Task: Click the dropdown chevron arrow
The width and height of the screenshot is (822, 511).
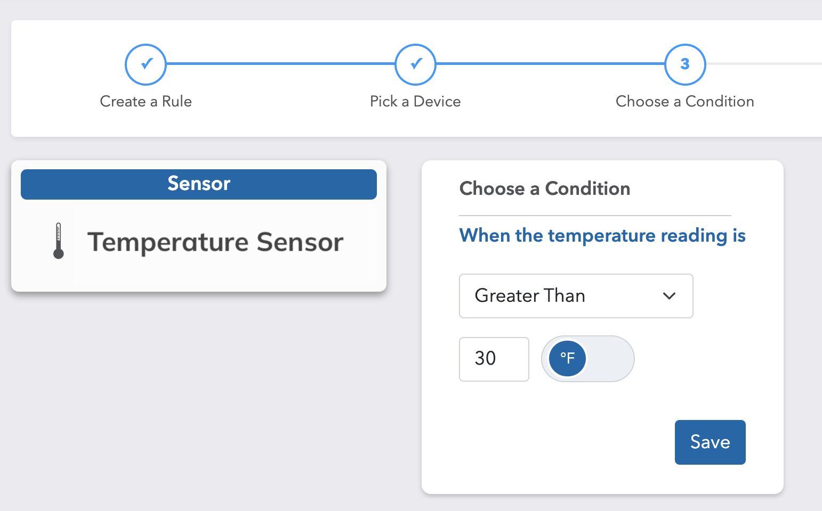Action: [669, 296]
